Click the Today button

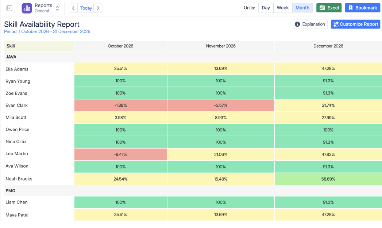click(86, 8)
